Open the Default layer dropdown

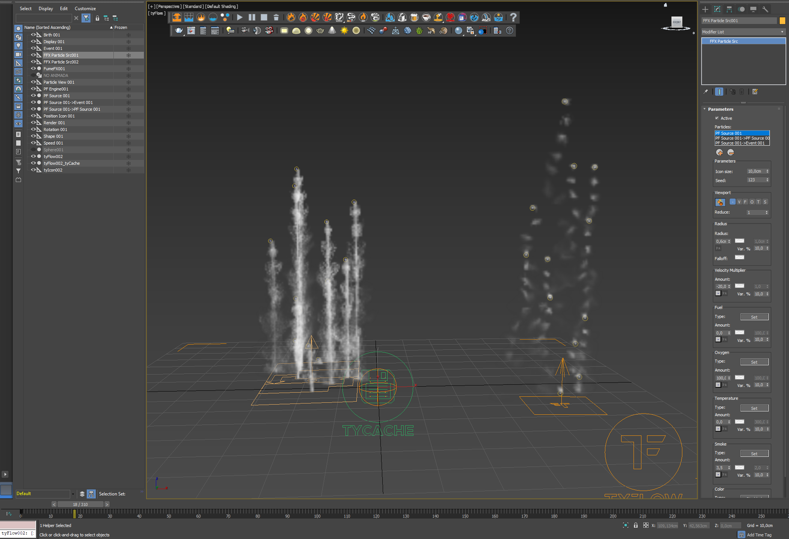pyautogui.click(x=73, y=494)
